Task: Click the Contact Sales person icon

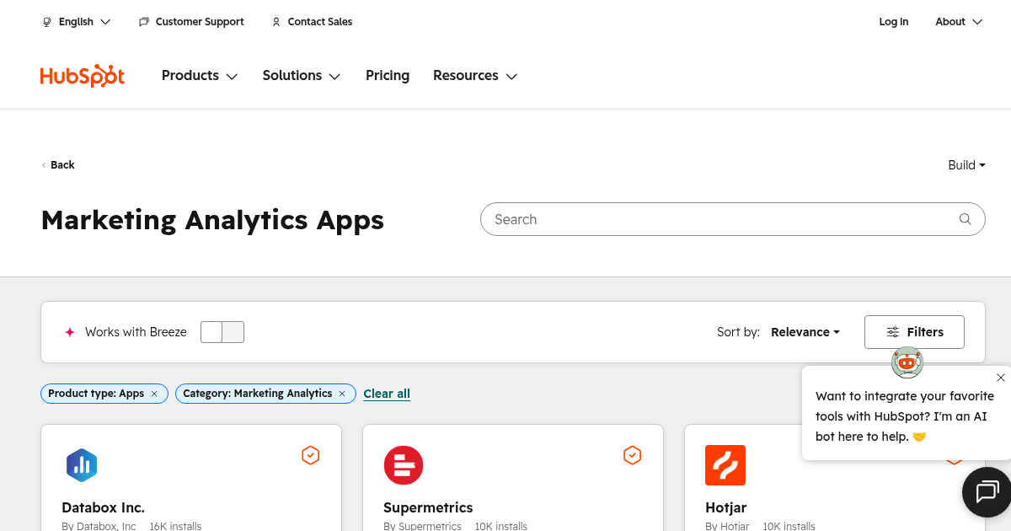Action: 276,22
